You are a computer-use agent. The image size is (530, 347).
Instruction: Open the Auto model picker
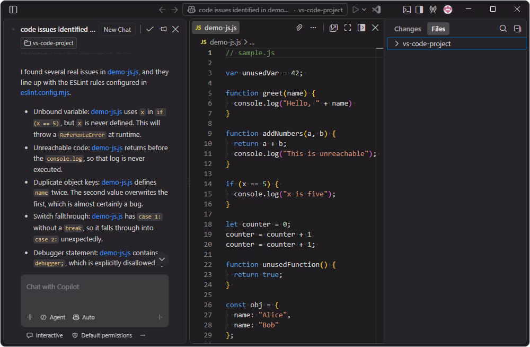(84, 317)
